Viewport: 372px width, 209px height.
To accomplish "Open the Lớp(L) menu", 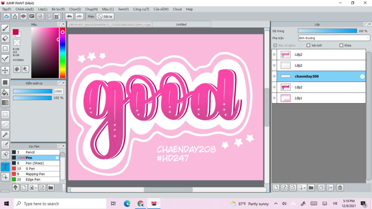I will point(43,9).
